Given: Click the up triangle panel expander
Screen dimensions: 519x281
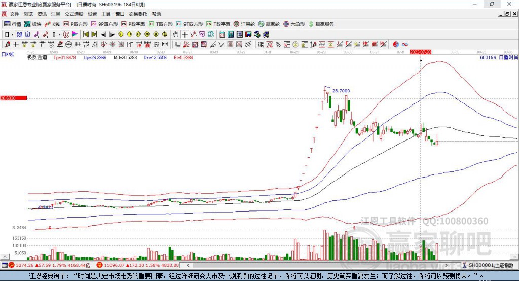Looking at the screenshot, I should click(x=5, y=257).
